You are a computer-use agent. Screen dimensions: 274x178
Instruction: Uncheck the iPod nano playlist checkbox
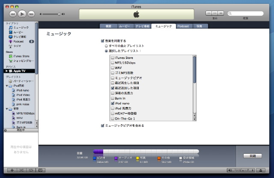click(113, 103)
